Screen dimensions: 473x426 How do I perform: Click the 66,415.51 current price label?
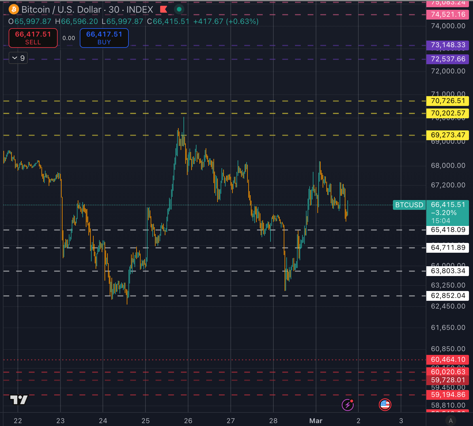[448, 205]
